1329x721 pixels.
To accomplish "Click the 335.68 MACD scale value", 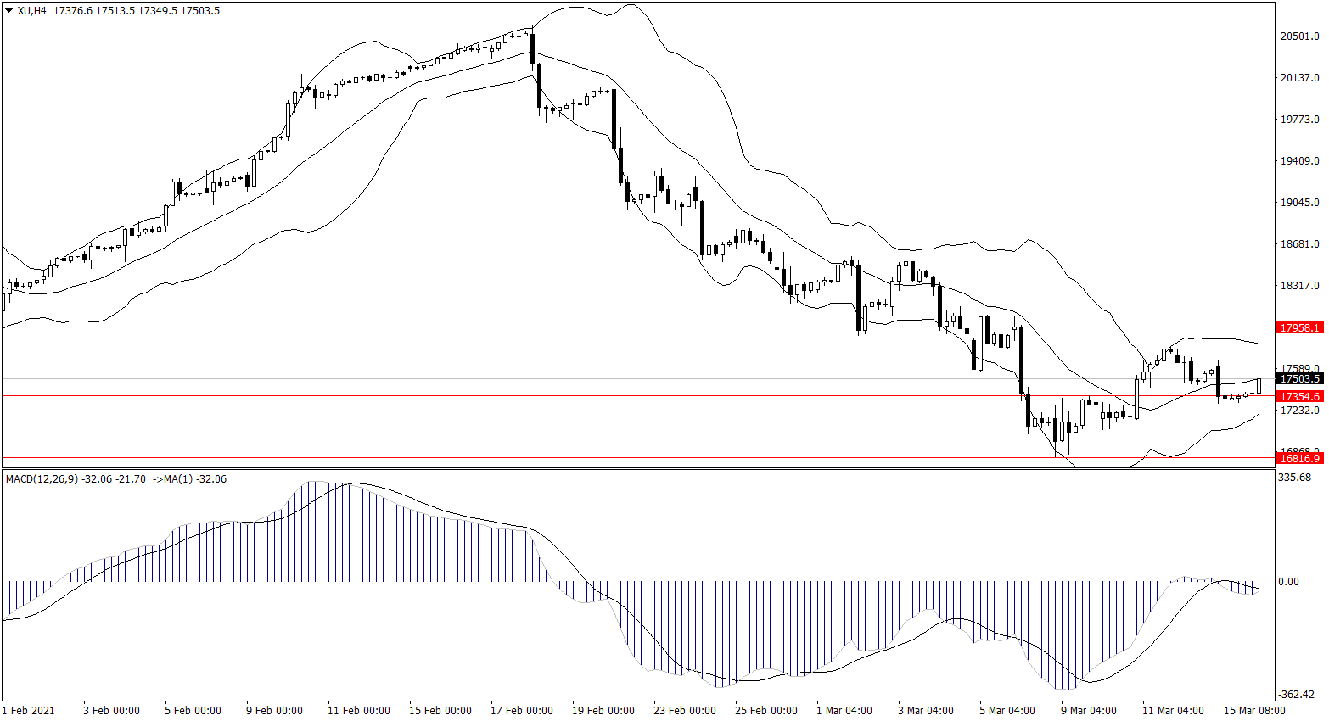I will 1294,478.
